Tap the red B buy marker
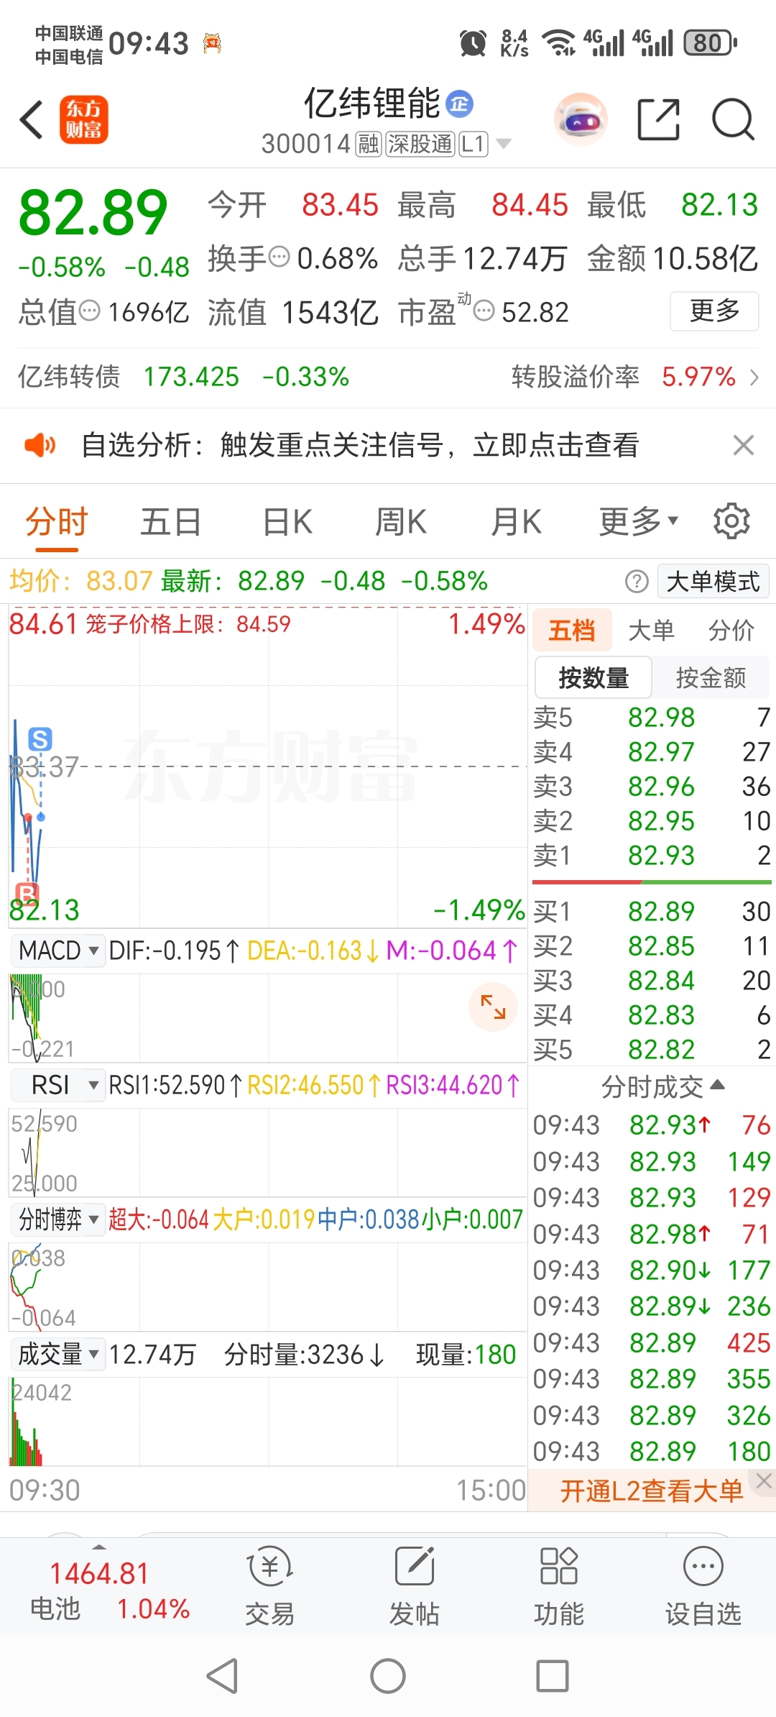Screen dimensions: 776x1717 [27, 893]
